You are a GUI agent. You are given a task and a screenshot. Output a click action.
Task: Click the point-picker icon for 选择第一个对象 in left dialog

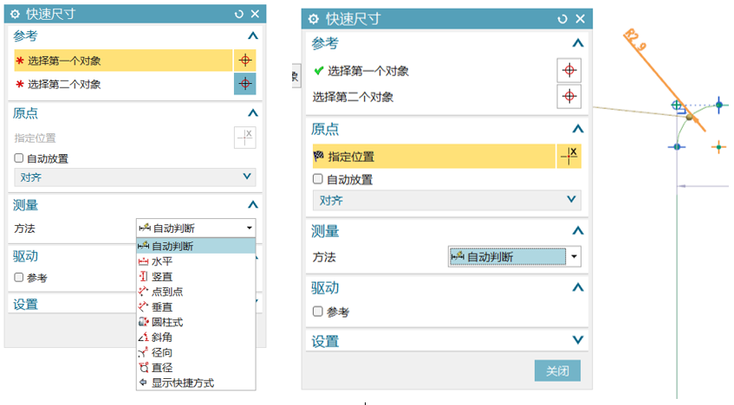245,61
